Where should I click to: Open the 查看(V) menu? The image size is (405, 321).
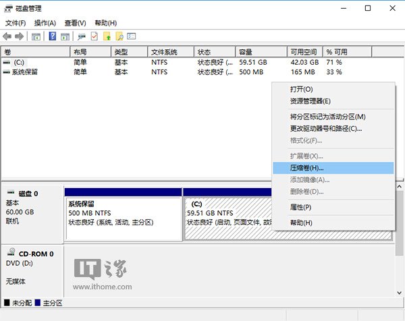tap(75, 23)
